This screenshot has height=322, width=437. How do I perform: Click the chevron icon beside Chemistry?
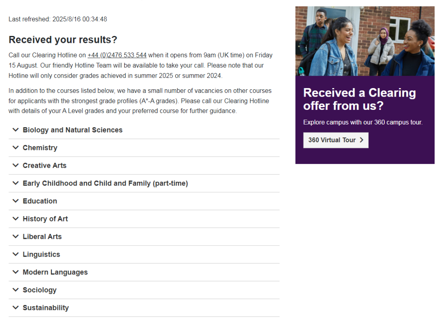pyautogui.click(x=16, y=147)
